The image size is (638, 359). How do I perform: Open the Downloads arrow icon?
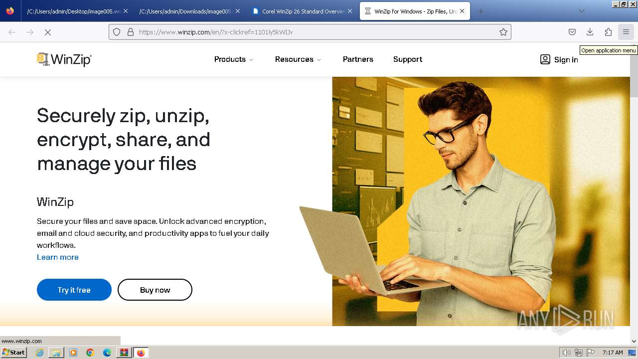590,32
